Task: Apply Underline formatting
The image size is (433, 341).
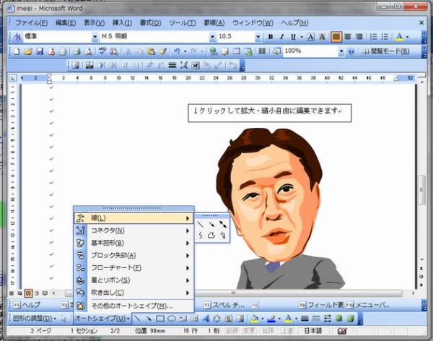Action: 293,37
